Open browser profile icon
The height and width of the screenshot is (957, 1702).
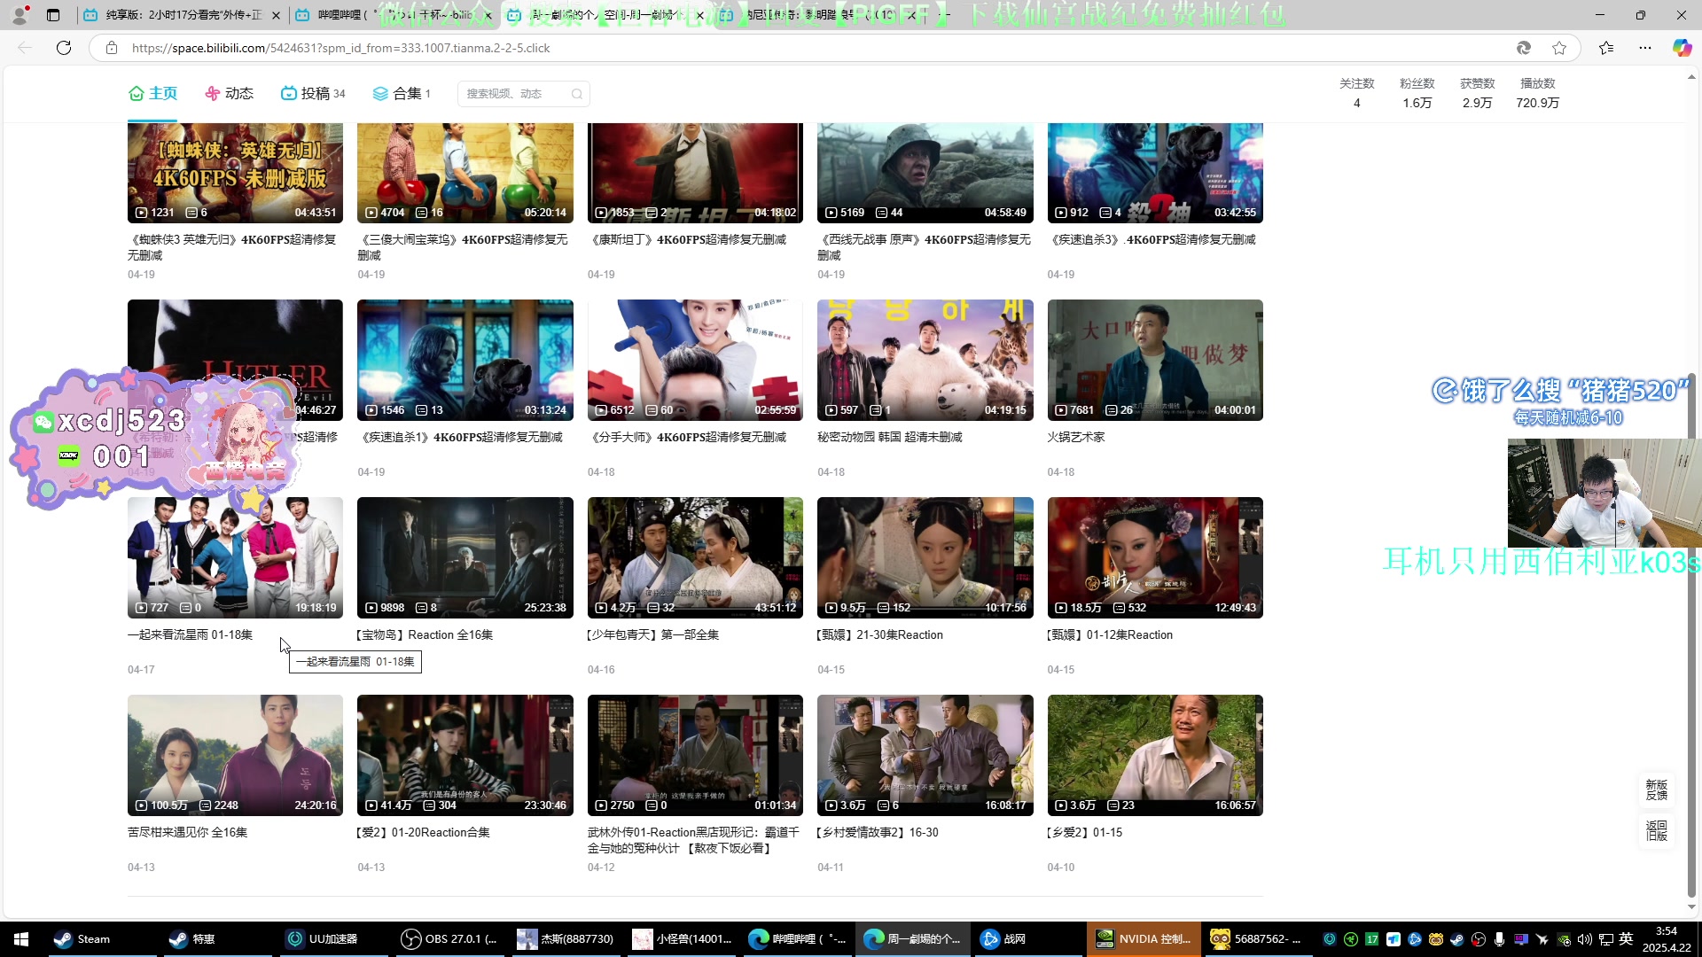click(21, 15)
